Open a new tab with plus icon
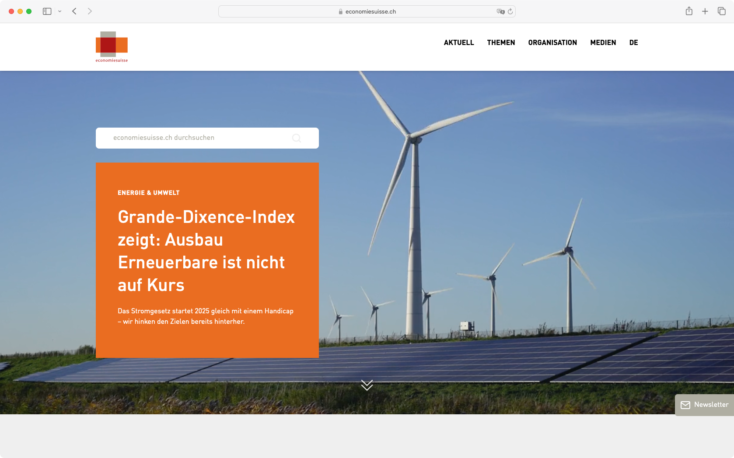The height and width of the screenshot is (458, 734). pos(705,11)
